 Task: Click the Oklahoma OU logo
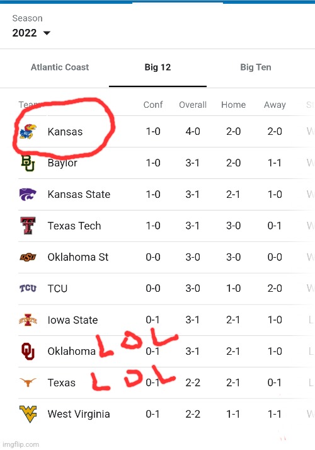(x=28, y=351)
